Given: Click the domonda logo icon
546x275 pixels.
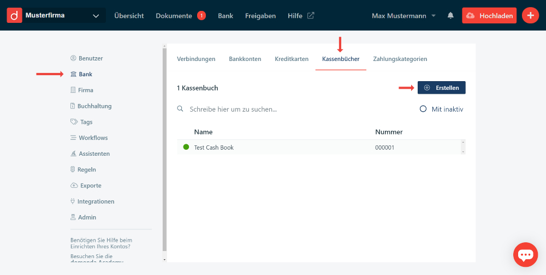Looking at the screenshot, I should pos(15,15).
